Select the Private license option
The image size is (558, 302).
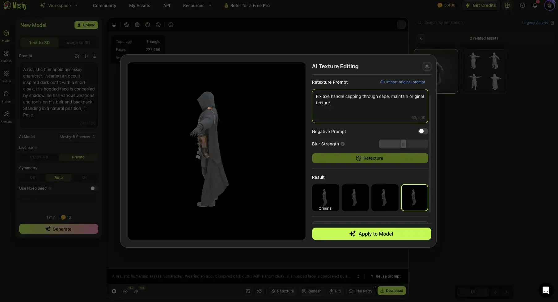tap(78, 157)
